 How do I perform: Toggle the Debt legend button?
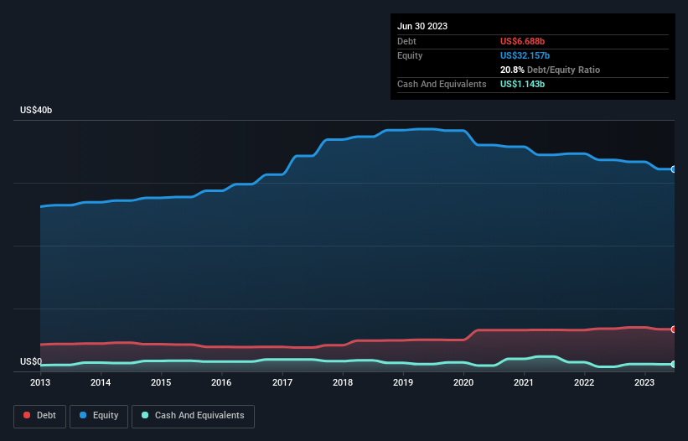[40, 416]
